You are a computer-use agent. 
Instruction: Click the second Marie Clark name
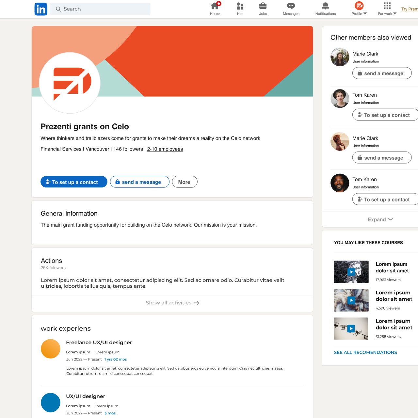tap(365, 138)
